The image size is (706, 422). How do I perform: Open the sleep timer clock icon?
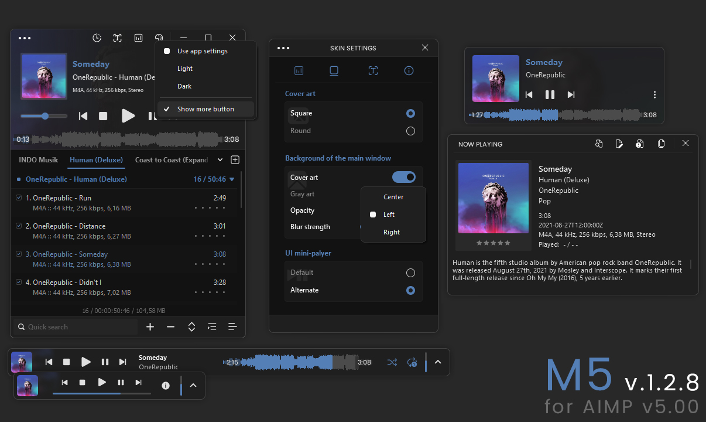click(x=97, y=38)
